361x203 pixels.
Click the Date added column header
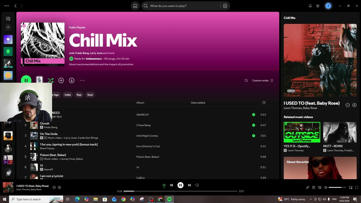click(x=198, y=103)
